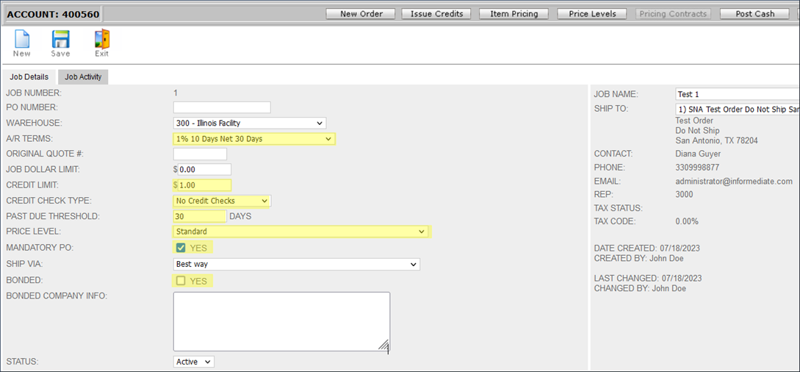Viewport: 800px width, 372px height.
Task: Click the address line San Antonio, TX 78204
Action: 718,140
